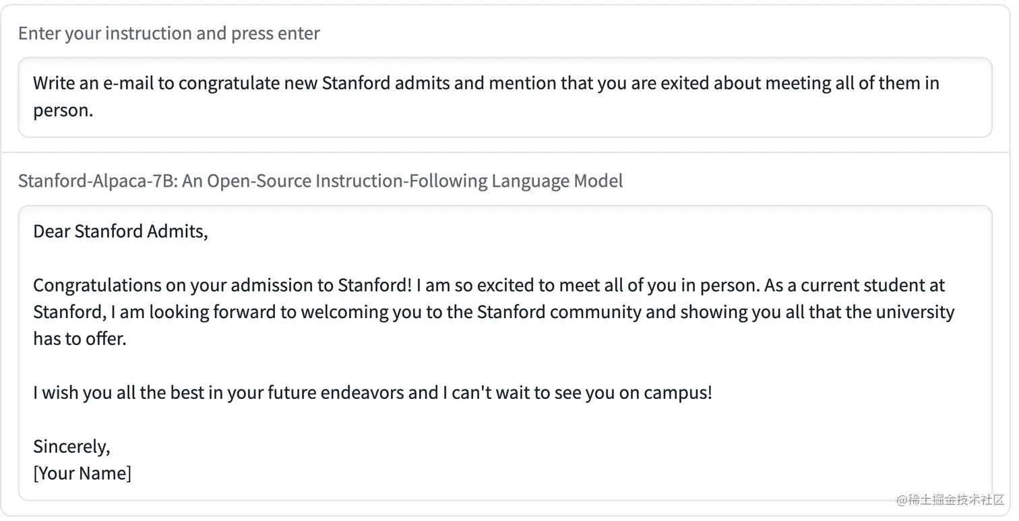
Task: Place cursor after "person." in instruction box
Action: point(94,111)
